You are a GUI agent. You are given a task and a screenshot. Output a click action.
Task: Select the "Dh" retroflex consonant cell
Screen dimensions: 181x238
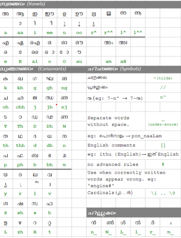(50, 126)
